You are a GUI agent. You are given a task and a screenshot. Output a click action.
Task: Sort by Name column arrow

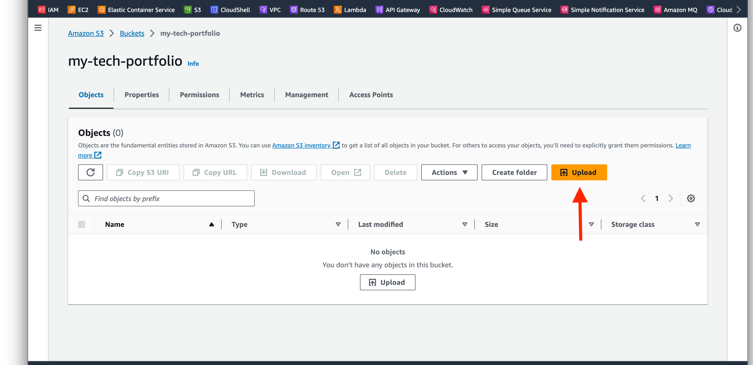(x=212, y=224)
